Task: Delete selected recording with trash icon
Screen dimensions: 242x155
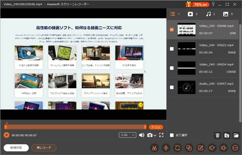Action: coord(217,135)
